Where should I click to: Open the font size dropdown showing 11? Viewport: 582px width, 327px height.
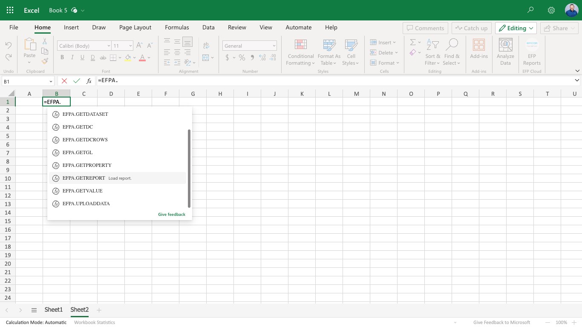130,46
